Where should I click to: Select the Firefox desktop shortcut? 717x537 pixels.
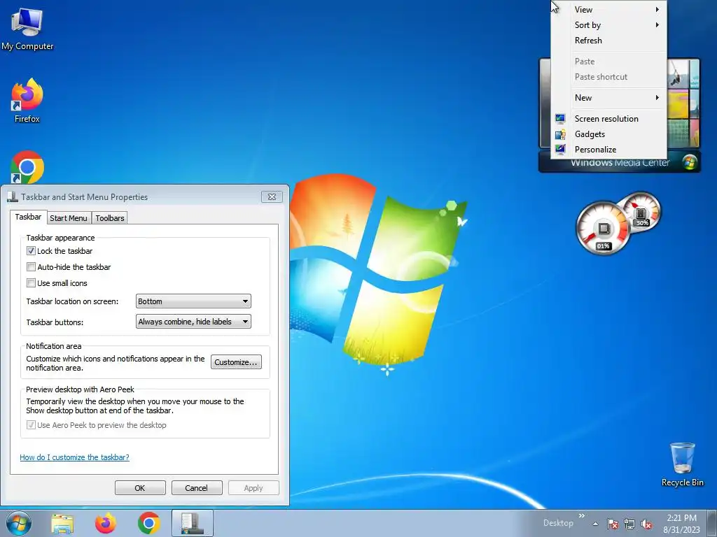tap(27, 101)
